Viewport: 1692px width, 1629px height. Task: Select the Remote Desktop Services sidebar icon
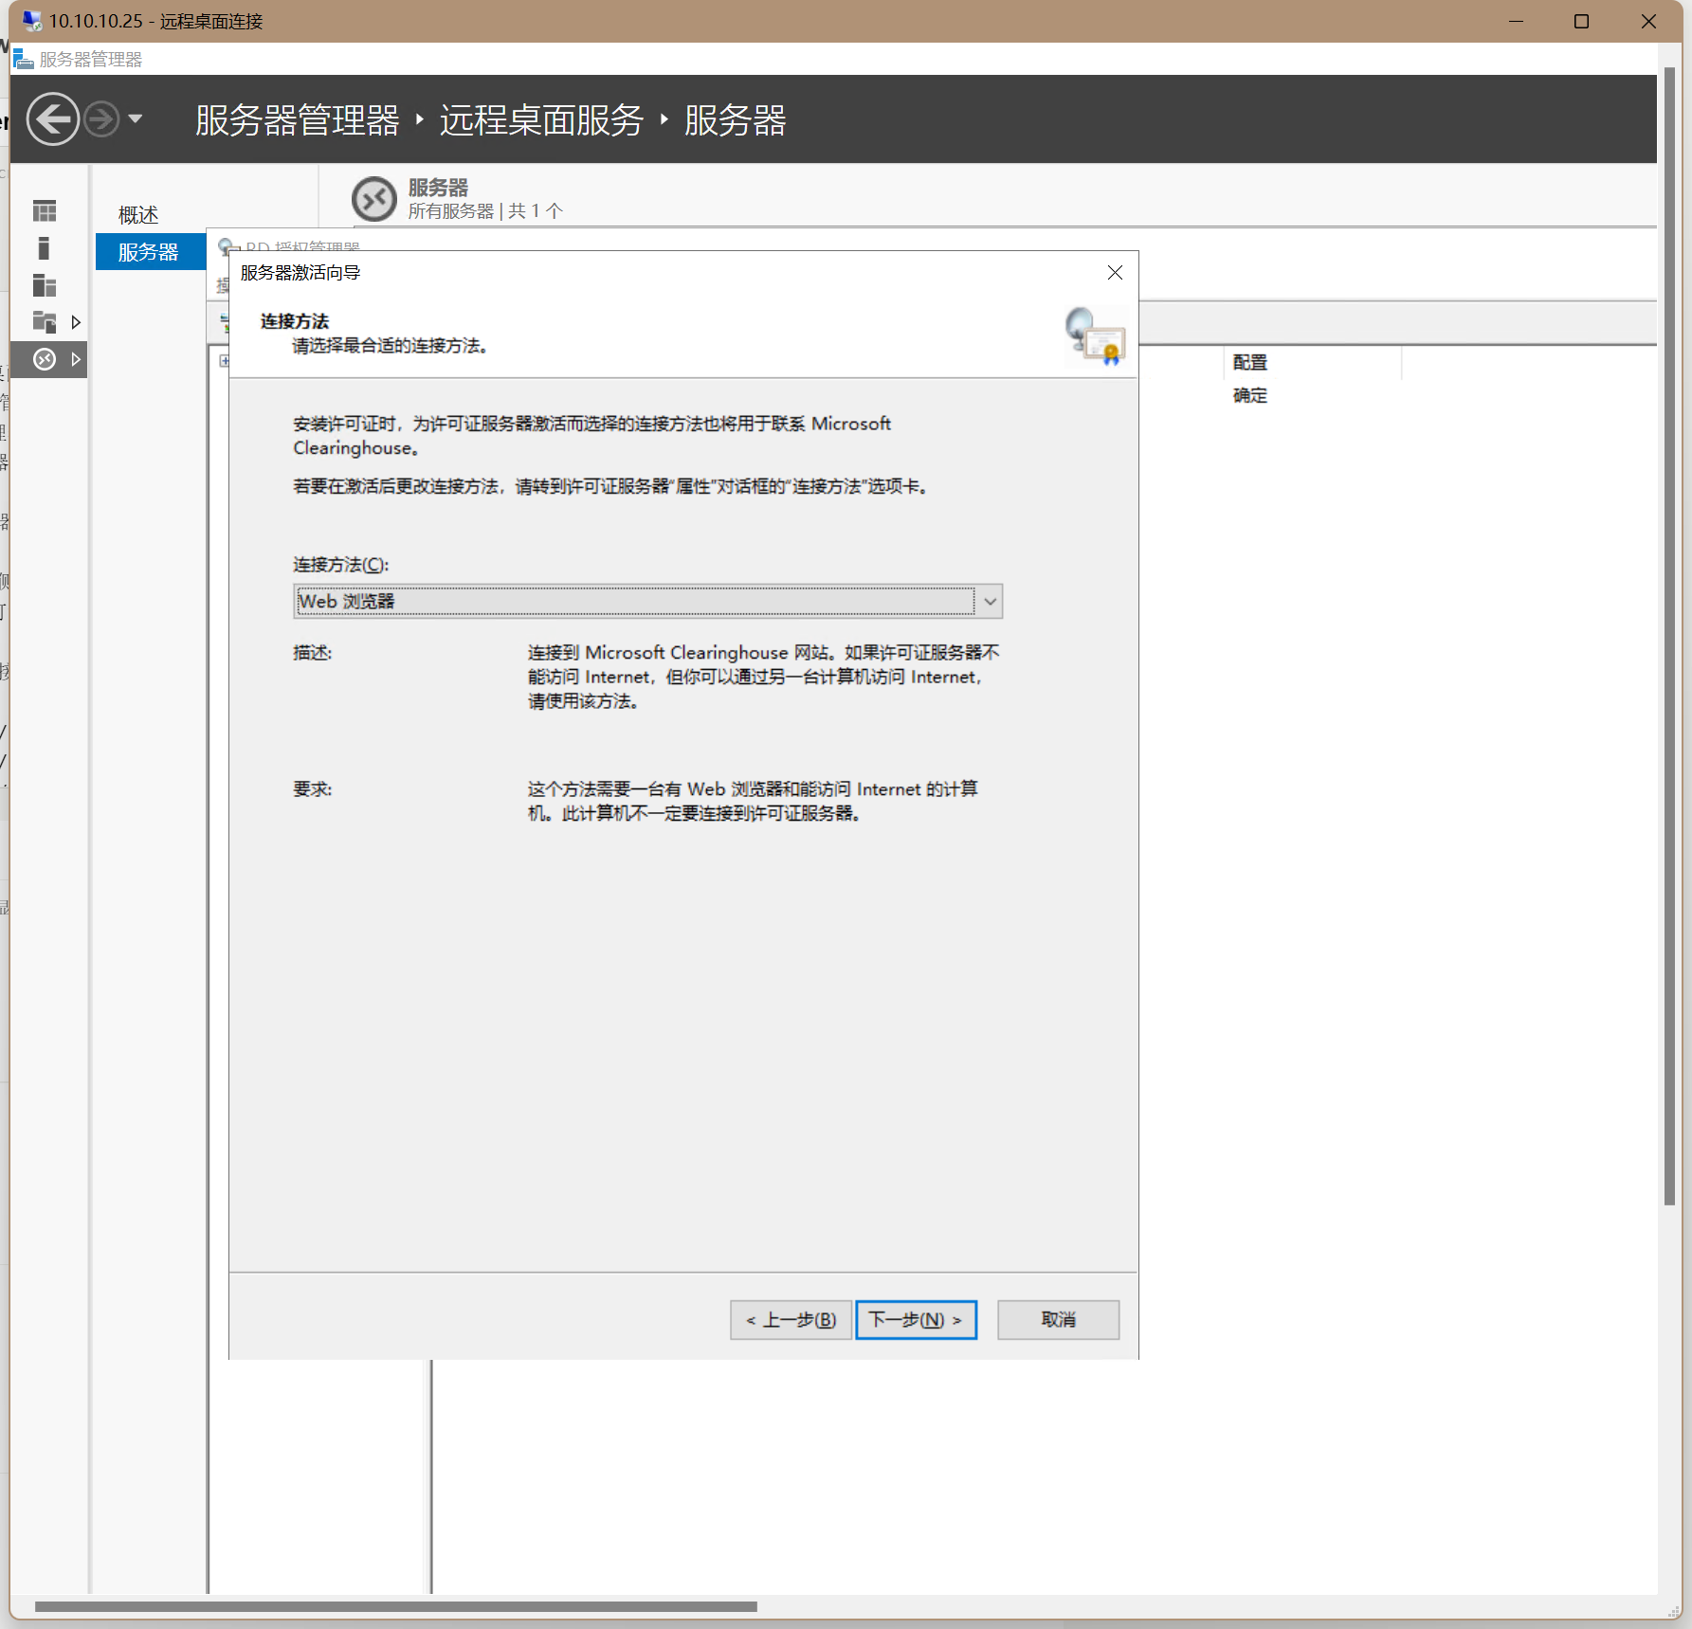(45, 359)
